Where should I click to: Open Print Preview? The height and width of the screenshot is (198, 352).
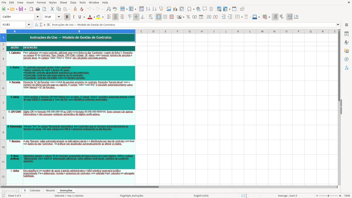point(44,9)
